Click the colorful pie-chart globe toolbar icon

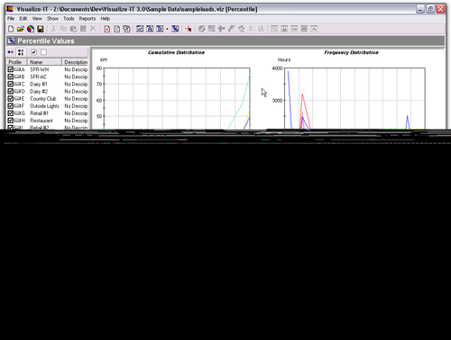point(31,29)
